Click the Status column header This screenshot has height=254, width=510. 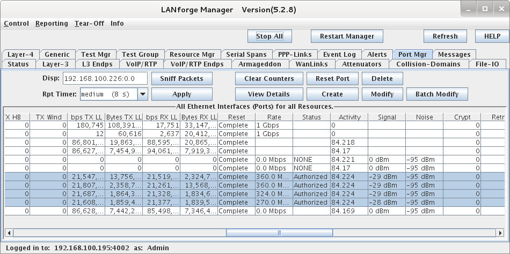(x=311, y=117)
